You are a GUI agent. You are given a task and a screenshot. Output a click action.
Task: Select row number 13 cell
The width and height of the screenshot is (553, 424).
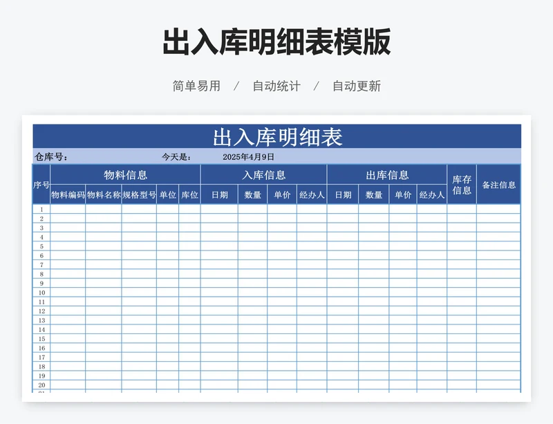click(x=41, y=320)
